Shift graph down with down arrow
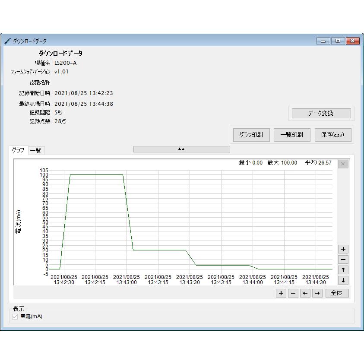This screenshot has height=364, width=364. point(343,280)
